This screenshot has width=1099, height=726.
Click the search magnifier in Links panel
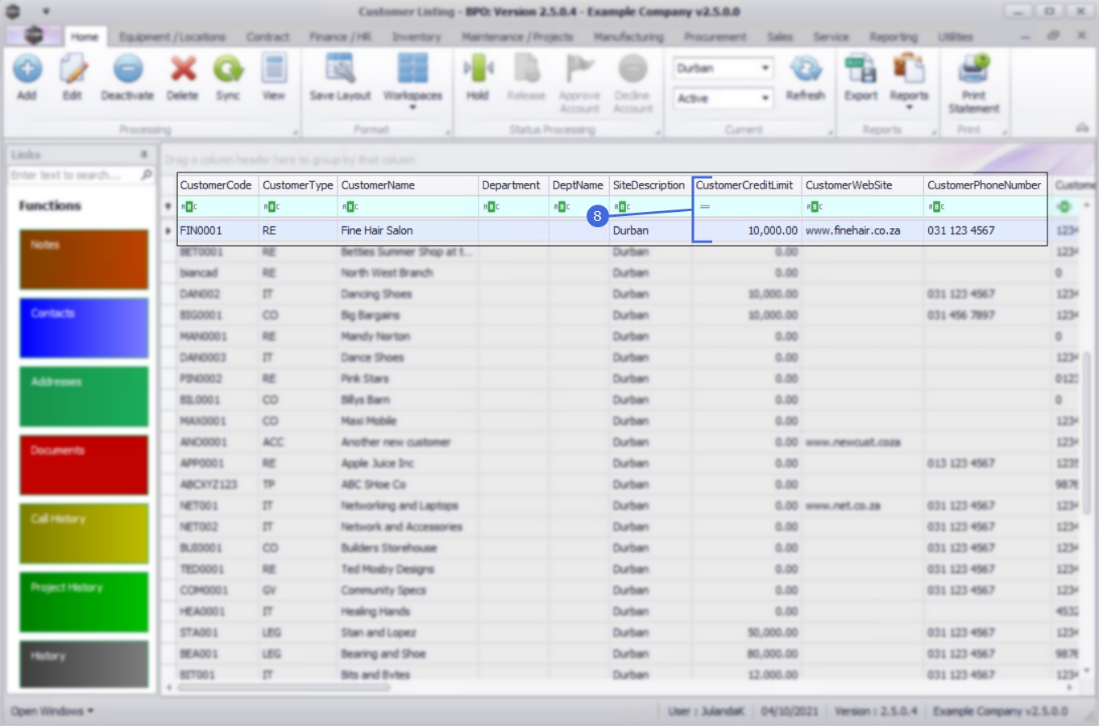pyautogui.click(x=146, y=175)
